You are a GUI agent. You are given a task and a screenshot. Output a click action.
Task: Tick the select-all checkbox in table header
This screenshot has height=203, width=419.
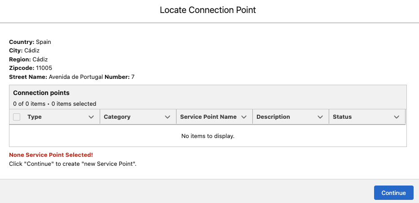[17, 117]
